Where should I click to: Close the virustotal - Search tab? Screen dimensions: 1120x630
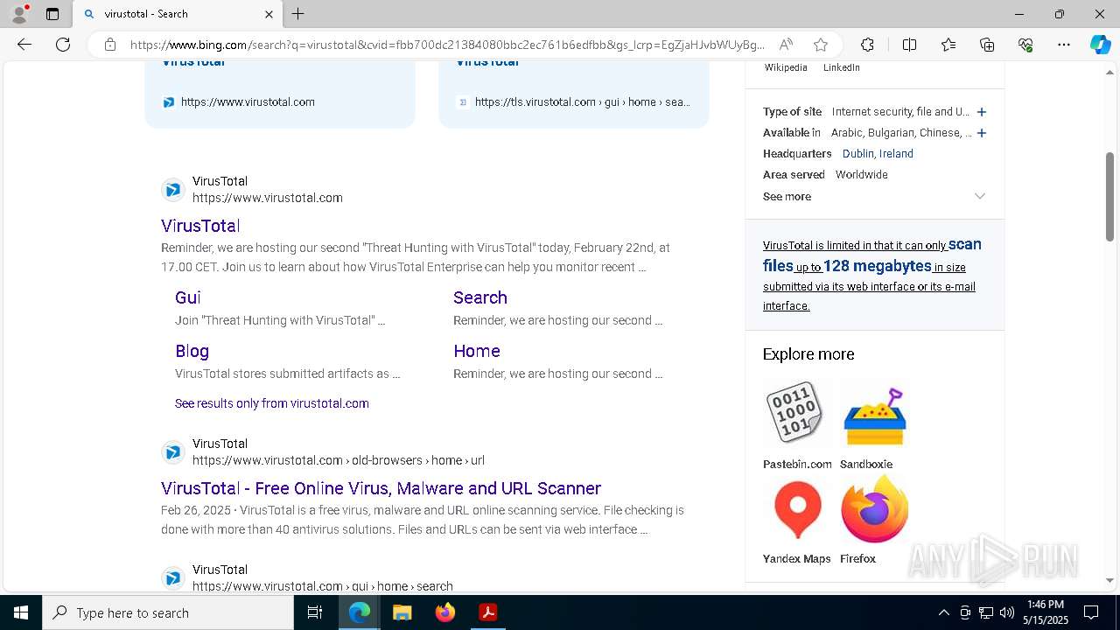click(269, 14)
